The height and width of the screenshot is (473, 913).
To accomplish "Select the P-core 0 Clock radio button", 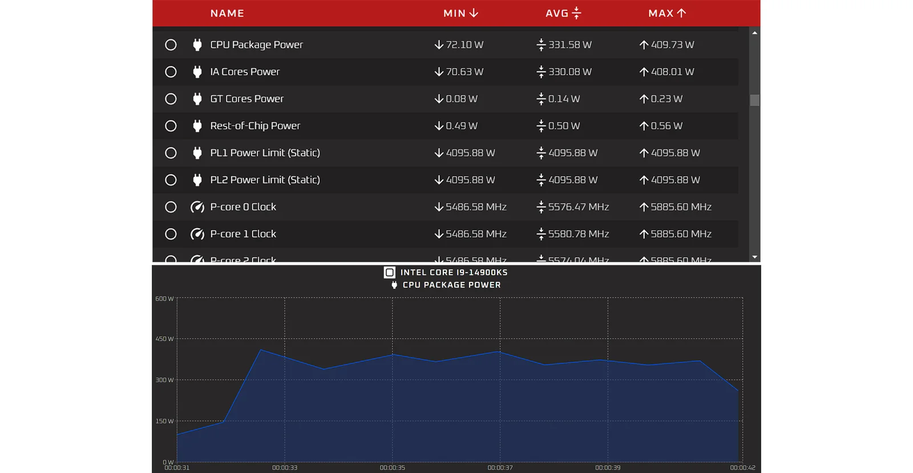I will (x=171, y=207).
